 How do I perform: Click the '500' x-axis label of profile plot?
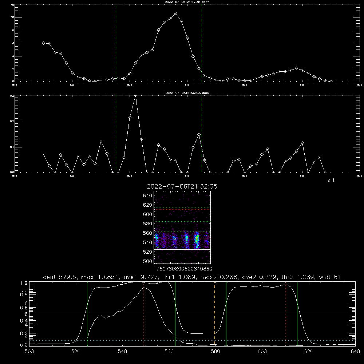pos(29,352)
